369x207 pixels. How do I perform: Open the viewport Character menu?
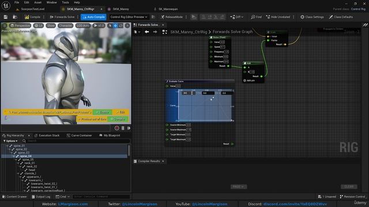coord(65,25)
